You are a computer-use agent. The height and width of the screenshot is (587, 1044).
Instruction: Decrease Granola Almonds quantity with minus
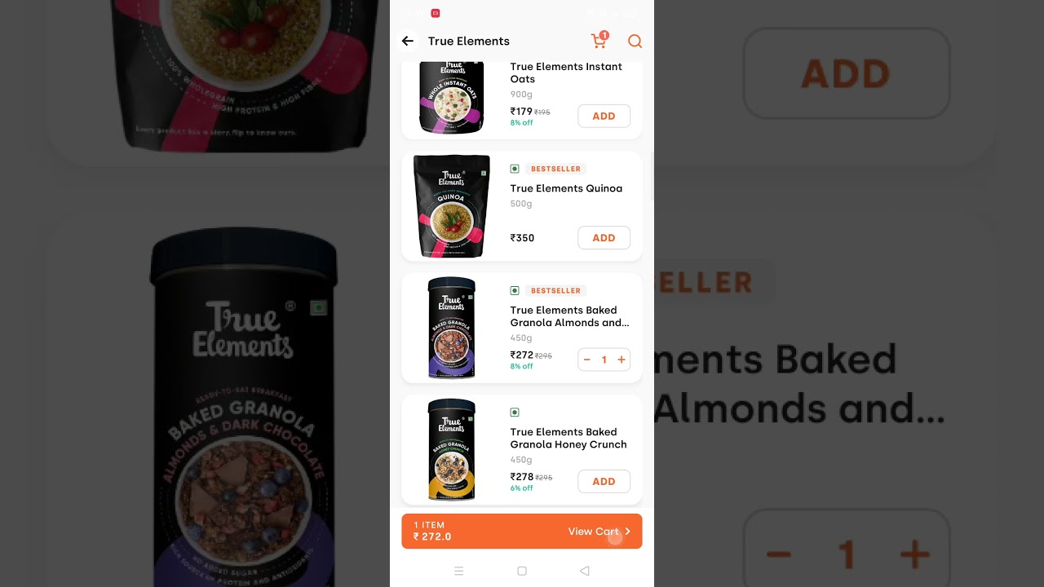(586, 360)
